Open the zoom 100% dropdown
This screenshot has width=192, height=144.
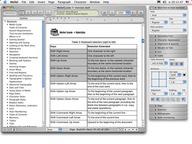pyautogui.click(x=122, y=13)
